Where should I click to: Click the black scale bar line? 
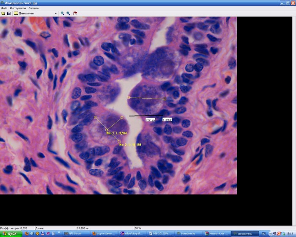146,116
